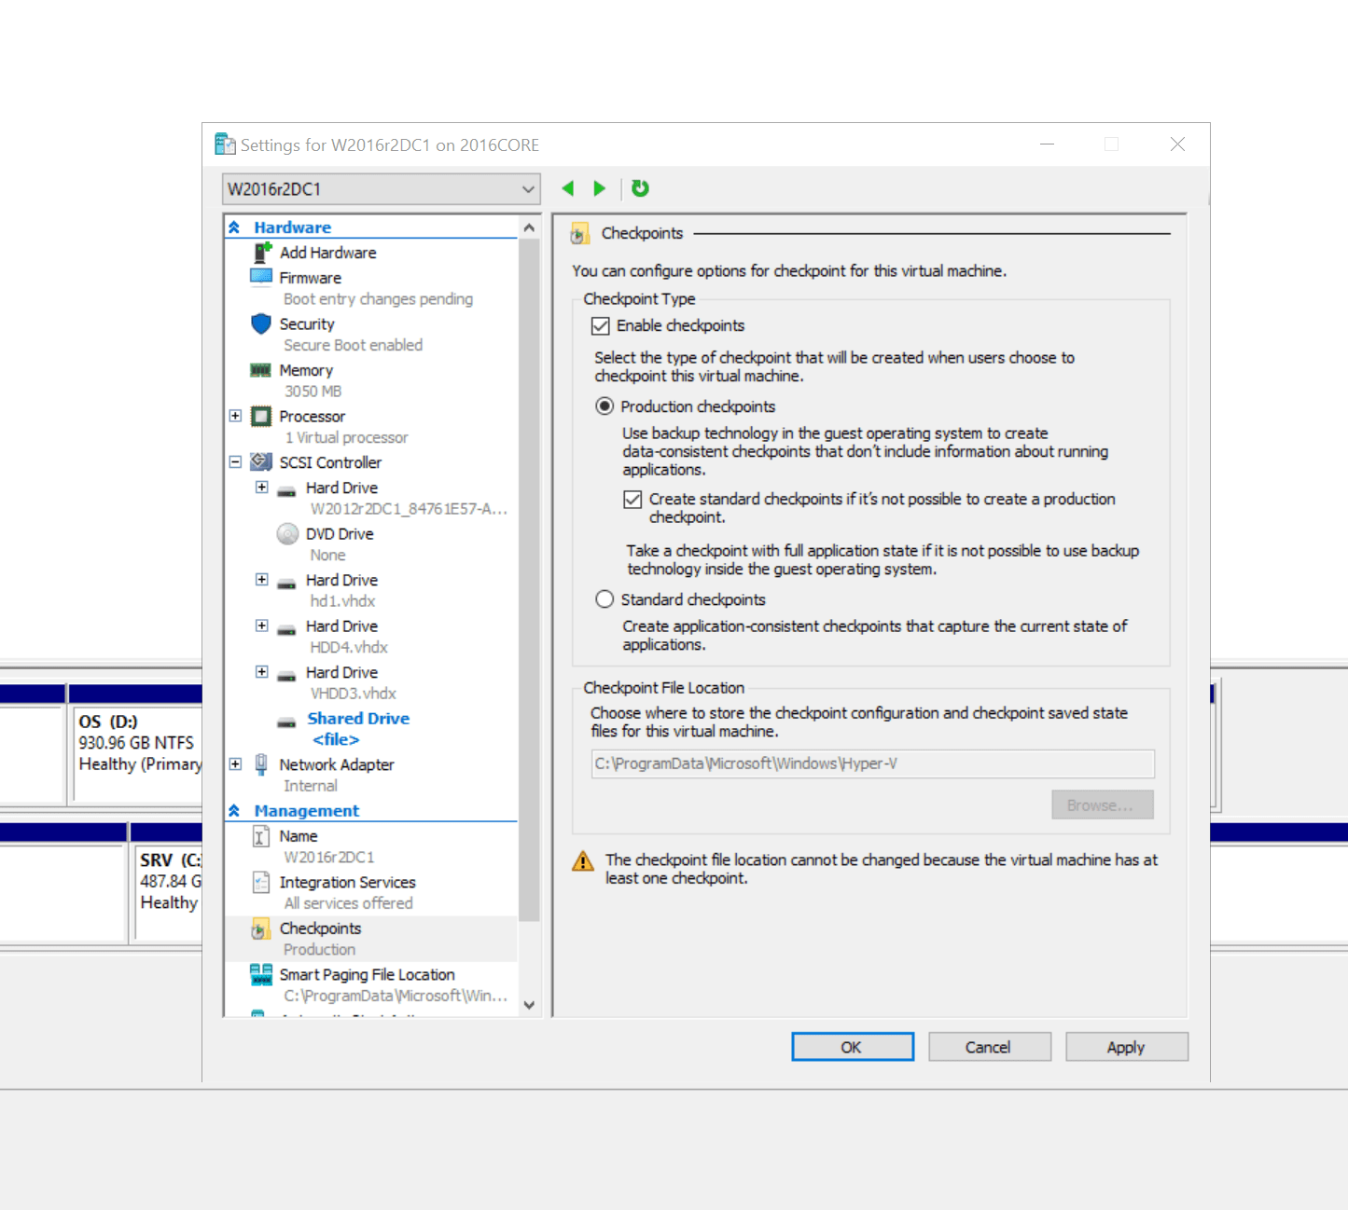
Task: Click the Apply button
Action: (x=1126, y=1046)
